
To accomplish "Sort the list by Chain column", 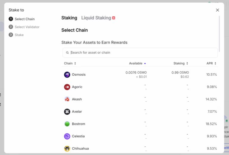I will (70, 63).
